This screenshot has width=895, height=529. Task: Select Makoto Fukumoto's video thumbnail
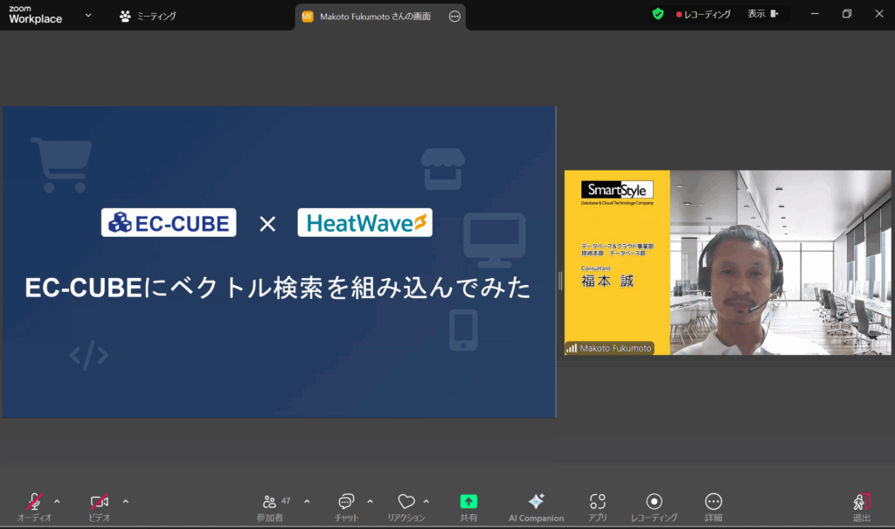[x=727, y=262]
